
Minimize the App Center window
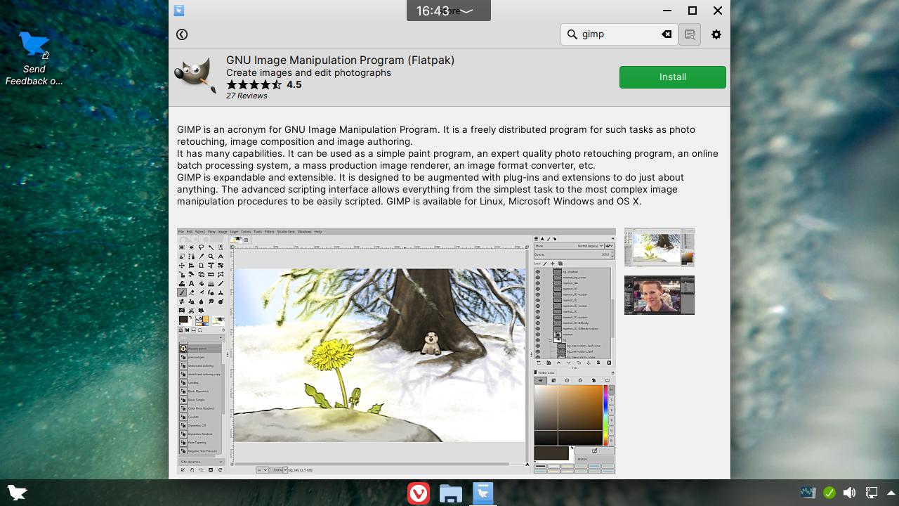(x=667, y=11)
